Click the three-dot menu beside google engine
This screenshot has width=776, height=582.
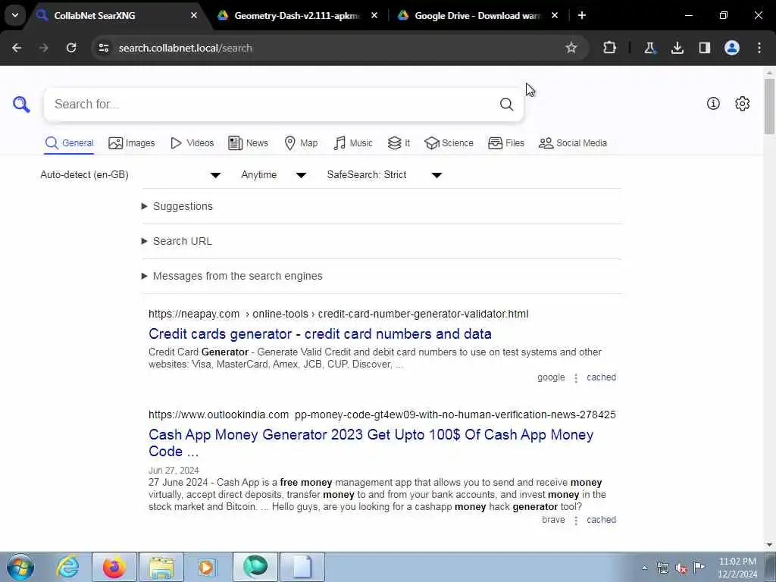tap(576, 378)
